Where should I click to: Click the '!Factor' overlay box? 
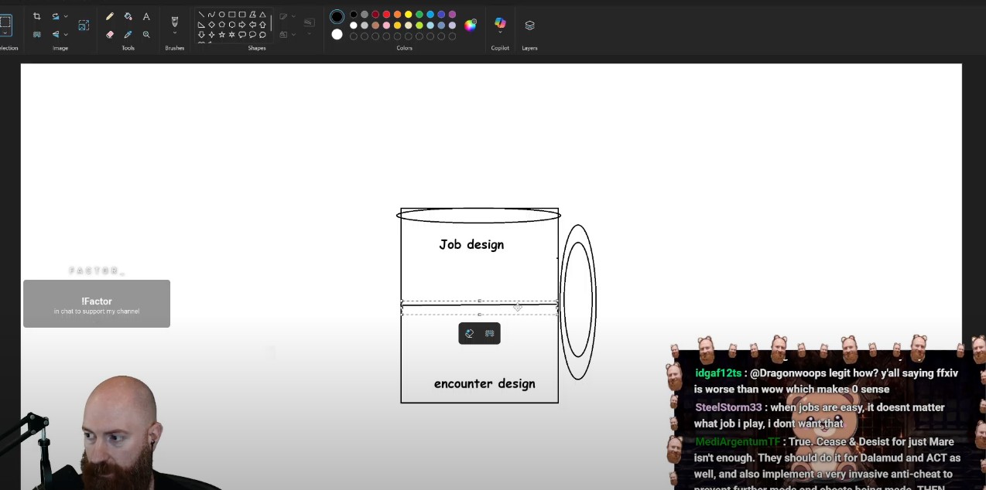pyautogui.click(x=97, y=304)
